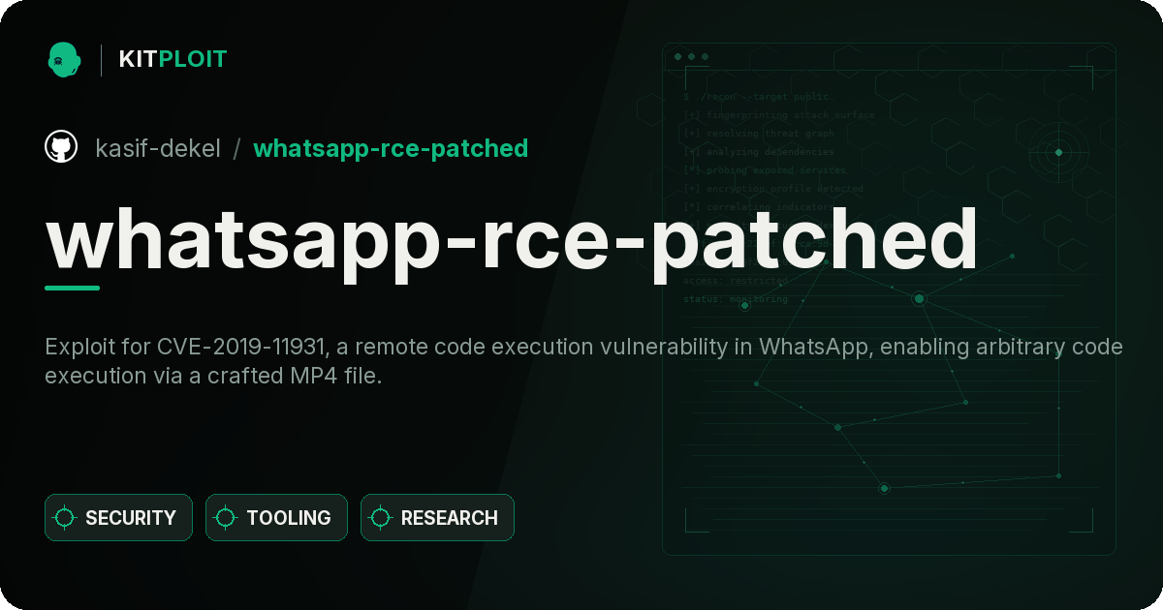The height and width of the screenshot is (610, 1163).
Task: Select 'analyzing dependencies' terminal line
Action: (758, 152)
